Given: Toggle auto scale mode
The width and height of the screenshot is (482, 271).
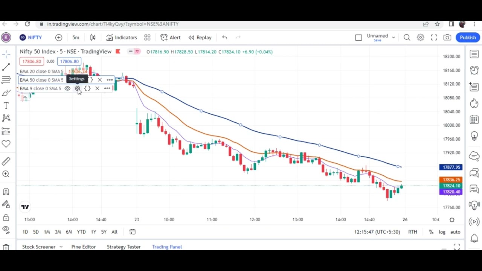Looking at the screenshot, I should click(455, 232).
